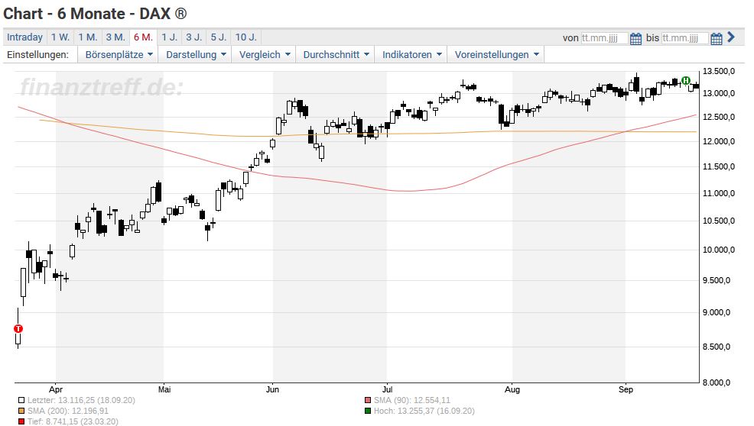The image size is (754, 426).
Task: Click the 'Aug' x-axis label
Action: 512,389
